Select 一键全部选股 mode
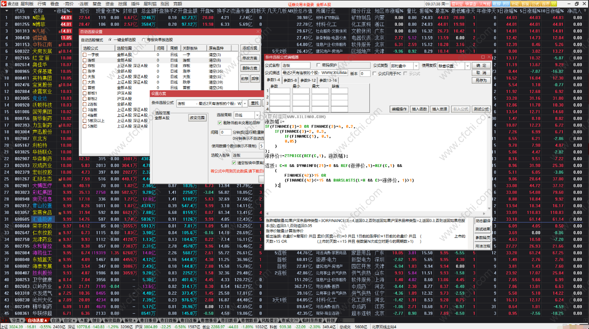This screenshot has width=589, height=329. (122, 40)
